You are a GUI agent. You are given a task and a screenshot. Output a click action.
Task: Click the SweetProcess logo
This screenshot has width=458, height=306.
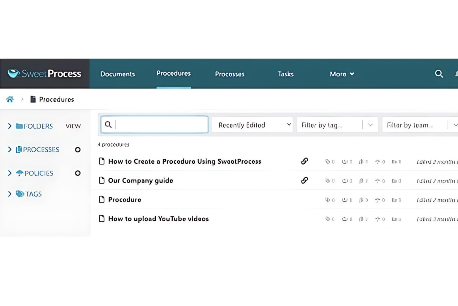pos(44,73)
